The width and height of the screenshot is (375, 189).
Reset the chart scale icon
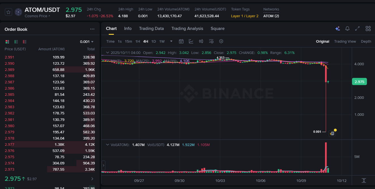tap(364, 180)
